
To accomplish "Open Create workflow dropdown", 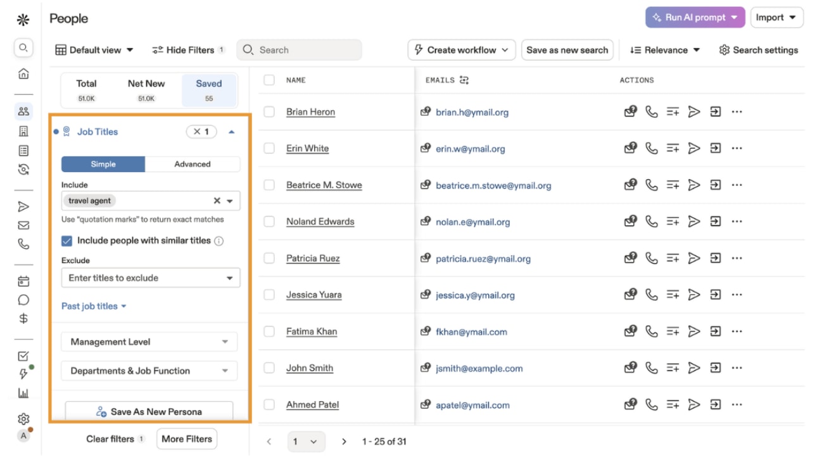I will coord(462,50).
